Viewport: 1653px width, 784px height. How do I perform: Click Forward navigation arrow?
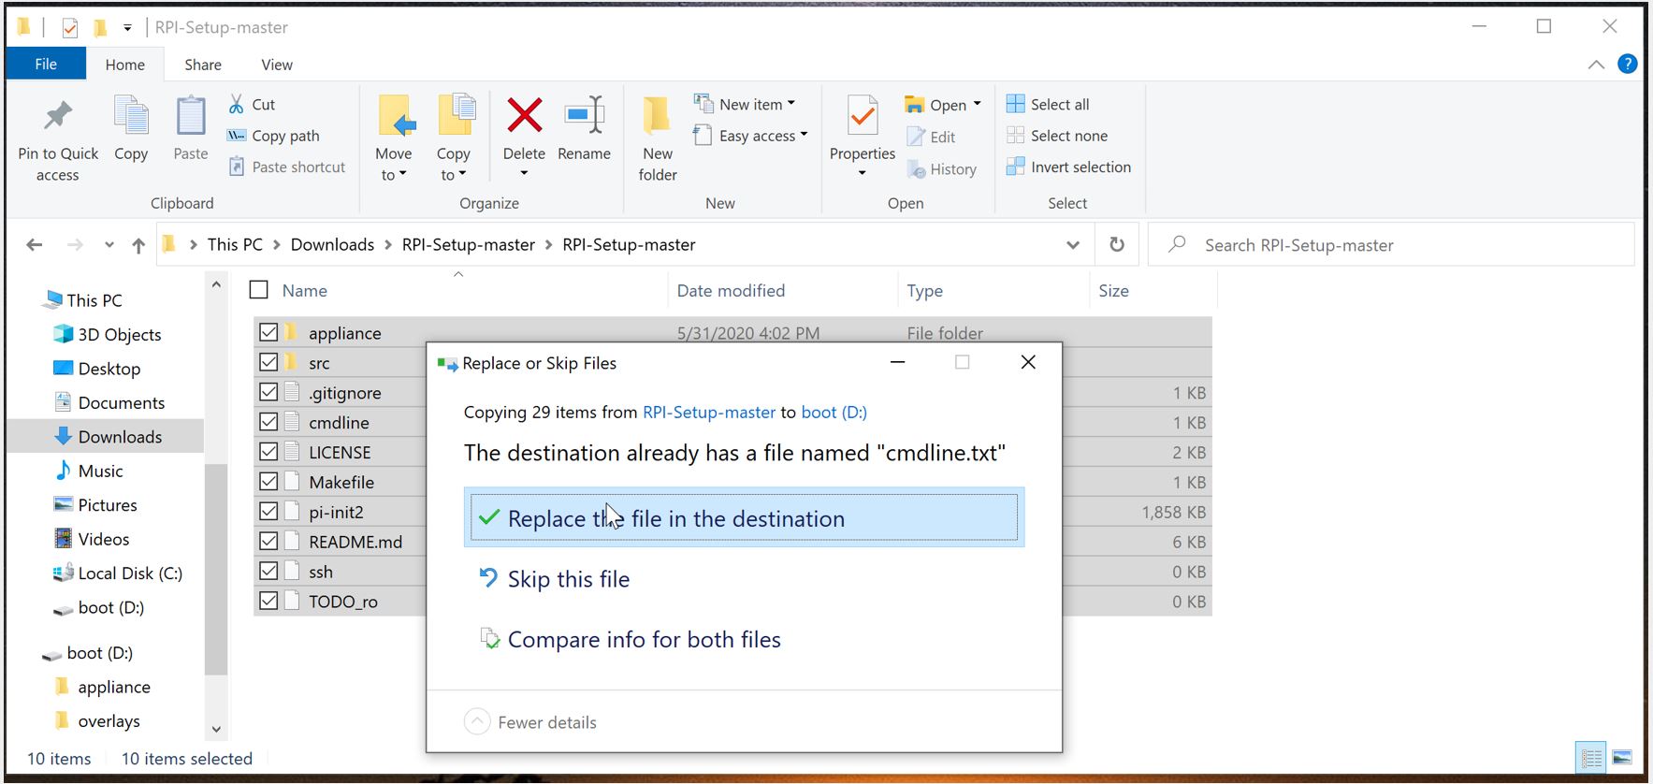[x=76, y=245]
